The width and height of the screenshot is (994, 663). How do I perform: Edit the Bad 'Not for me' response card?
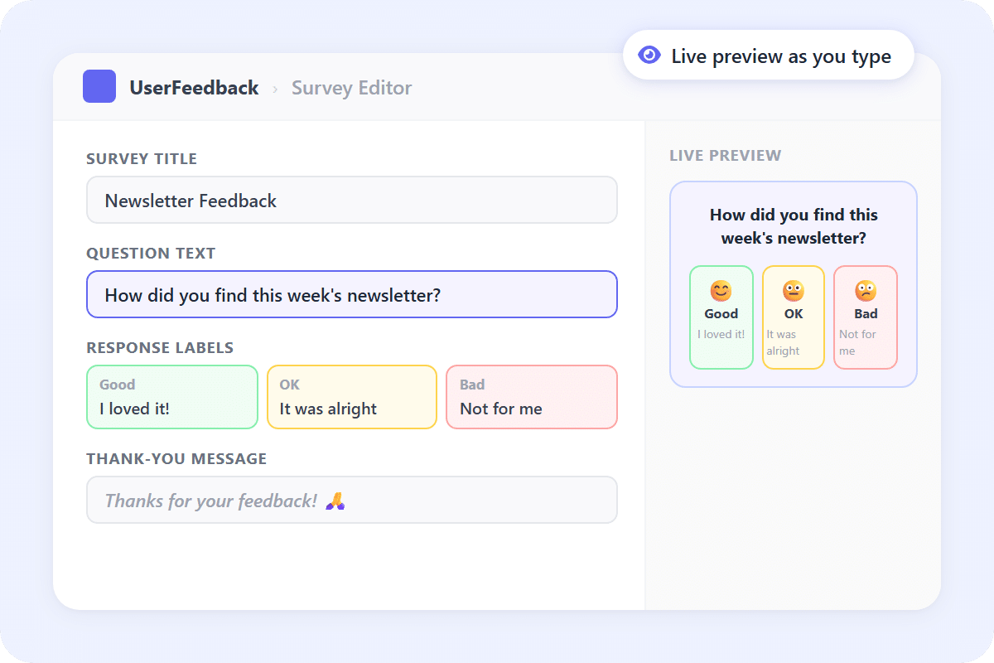click(x=531, y=397)
